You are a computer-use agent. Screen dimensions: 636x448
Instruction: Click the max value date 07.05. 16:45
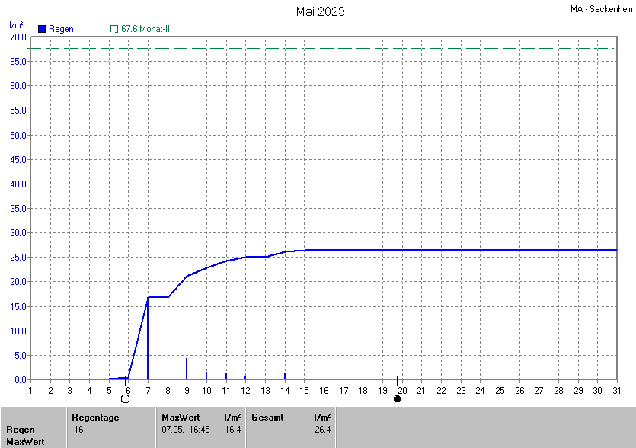[185, 430]
